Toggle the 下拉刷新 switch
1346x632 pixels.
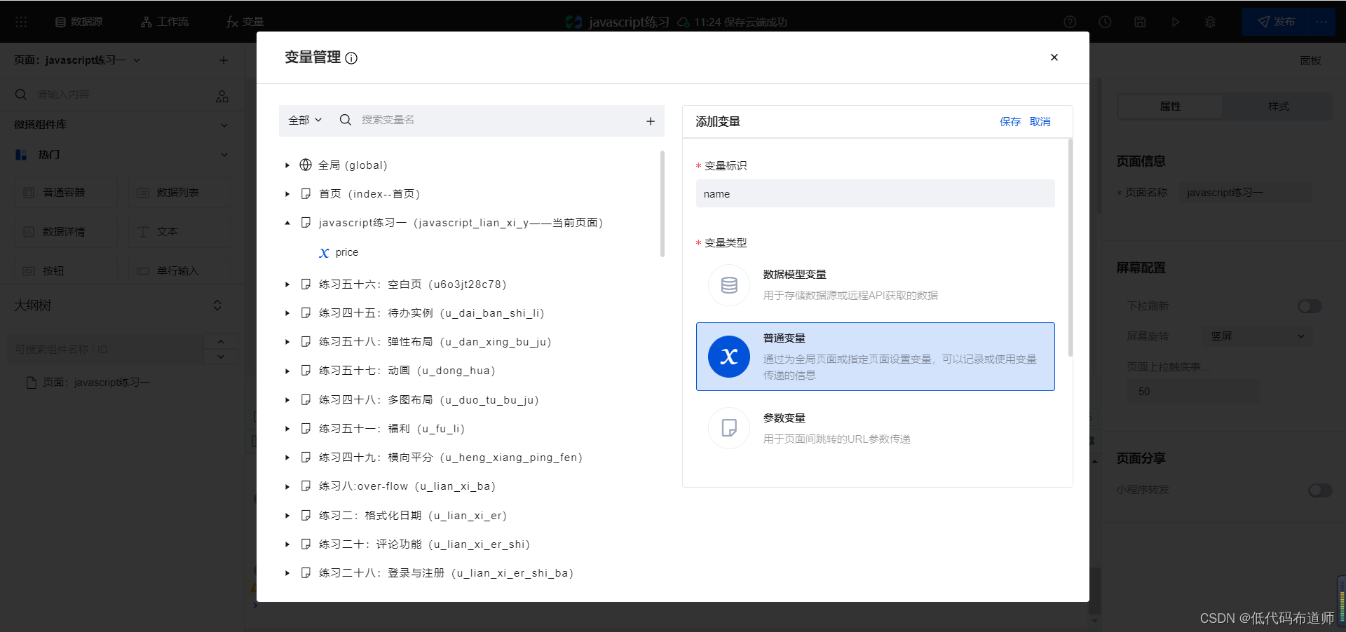(1310, 306)
